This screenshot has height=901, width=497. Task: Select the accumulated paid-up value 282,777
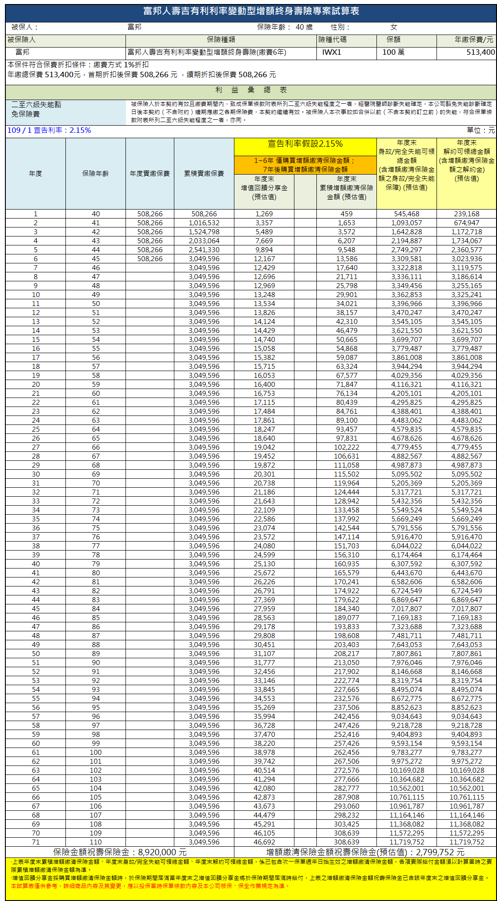pyautogui.click(x=346, y=788)
